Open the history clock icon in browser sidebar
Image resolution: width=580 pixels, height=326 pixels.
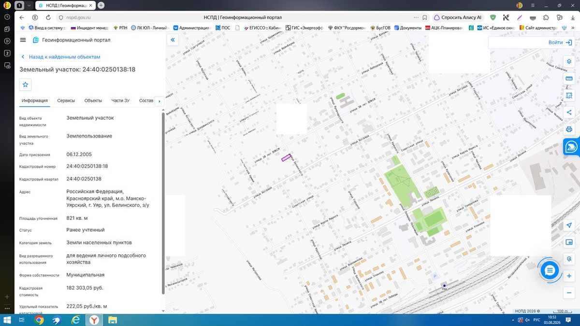coord(7,16)
